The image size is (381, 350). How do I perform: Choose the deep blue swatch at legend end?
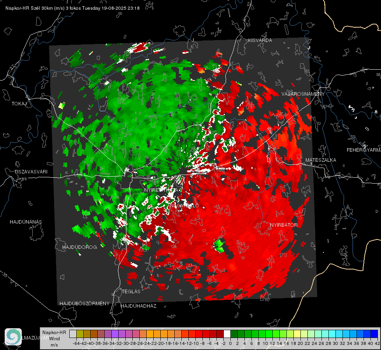pyautogui.click(x=374, y=334)
